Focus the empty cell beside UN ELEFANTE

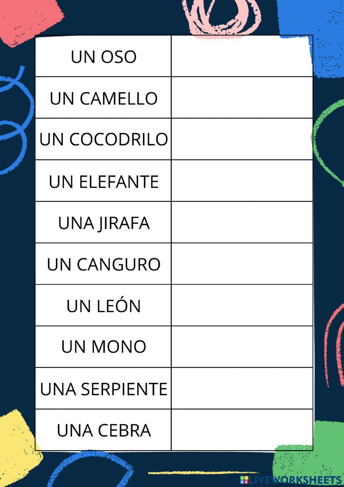pyautogui.click(x=242, y=181)
